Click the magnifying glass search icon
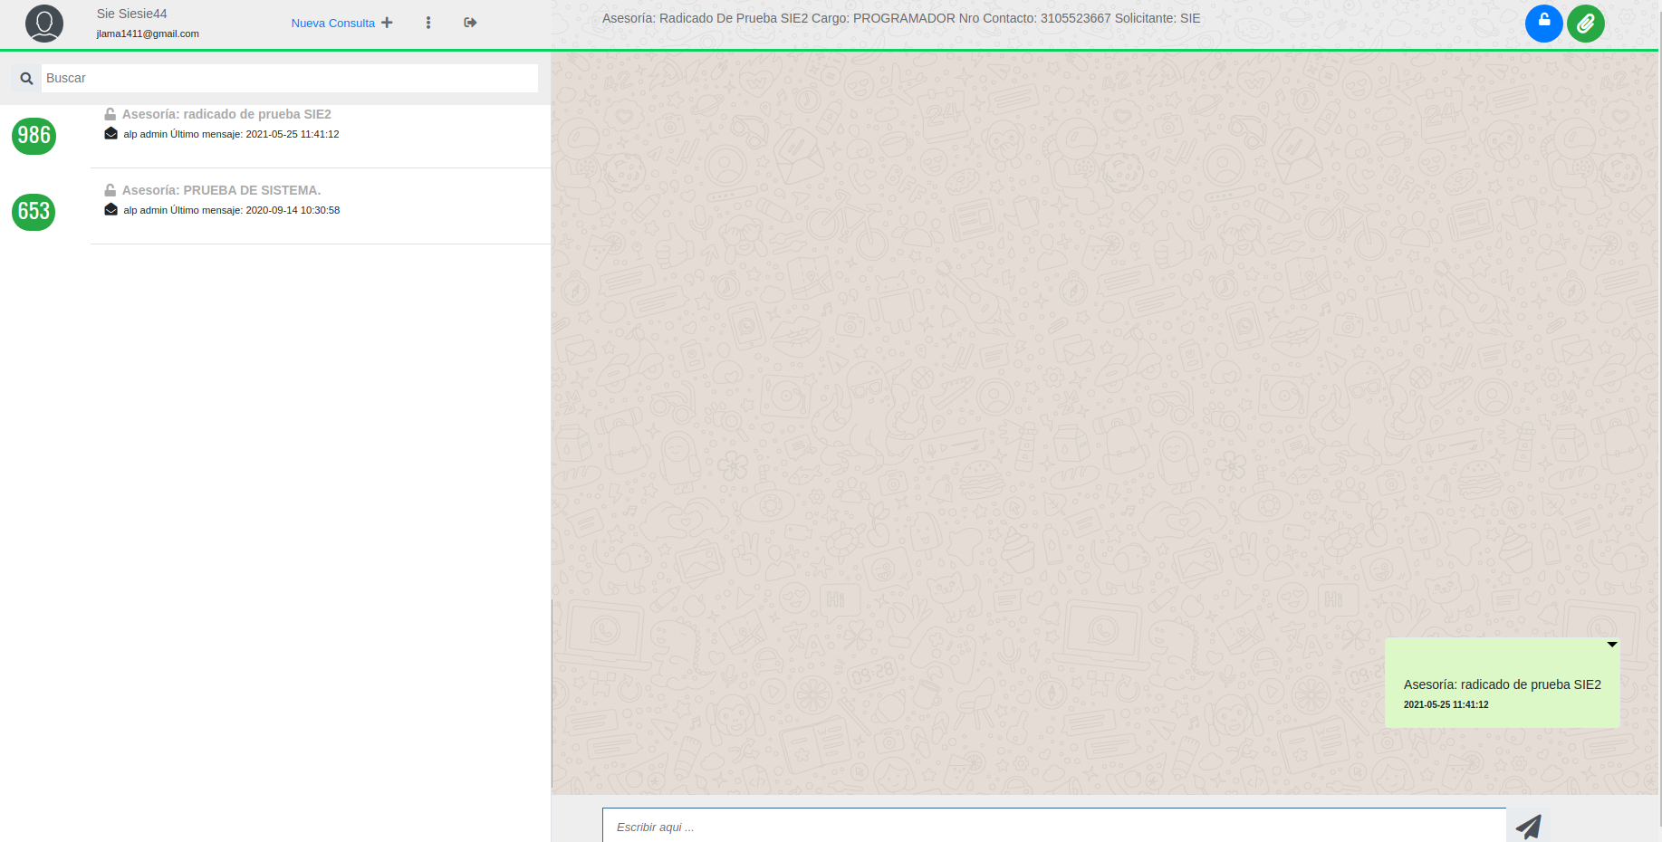Viewport: 1662px width, 842px height. pos(26,79)
